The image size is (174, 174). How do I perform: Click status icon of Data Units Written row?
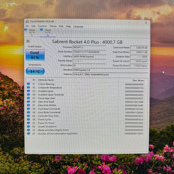pos(28,105)
